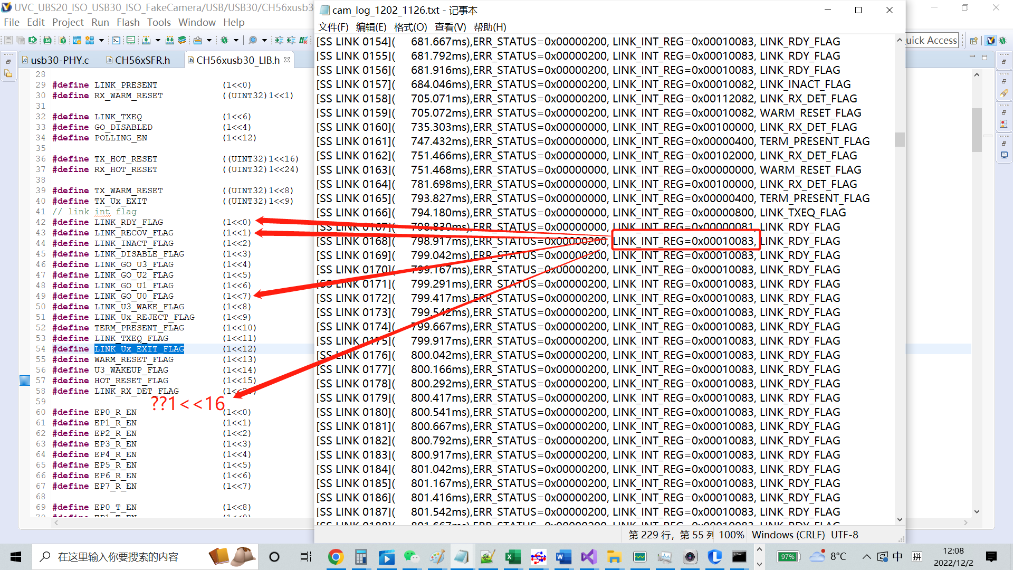Click Notepad scrollbar up arrow
This screenshot has width=1013, height=570.
900,40
